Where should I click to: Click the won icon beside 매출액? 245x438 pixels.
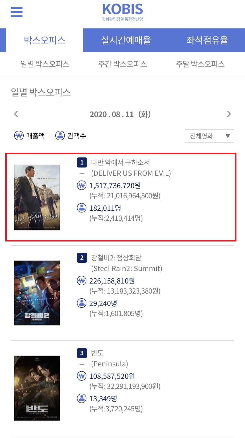click(19, 136)
